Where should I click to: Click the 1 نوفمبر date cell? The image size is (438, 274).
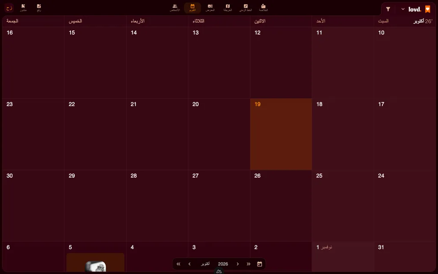tap(343, 257)
